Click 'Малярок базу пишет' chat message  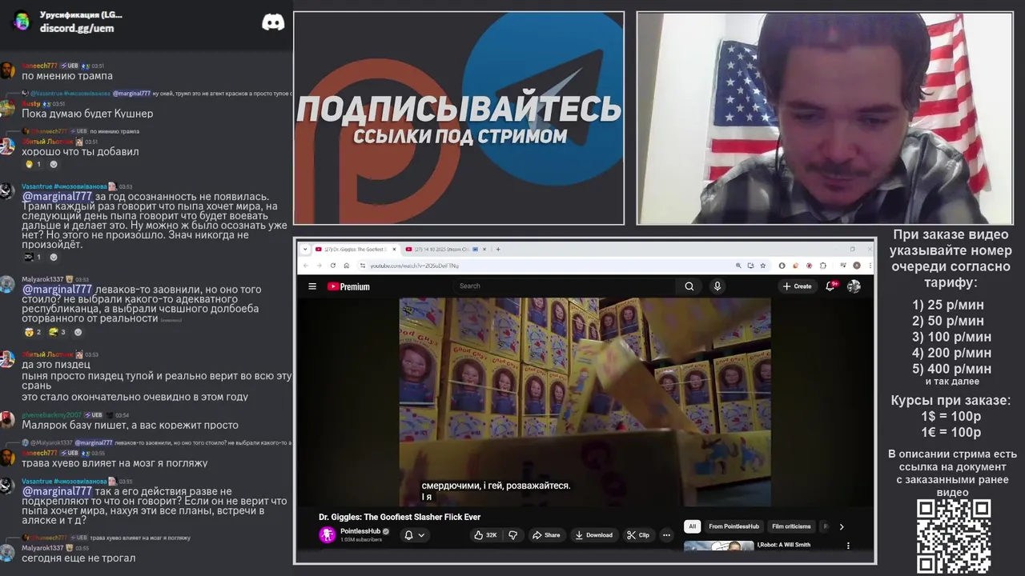[x=130, y=426]
